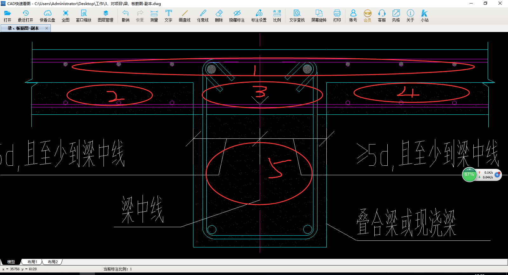Viewport: 508px width, 275px height.
Task: Open 标注设置 annotation settings
Action: click(x=259, y=16)
